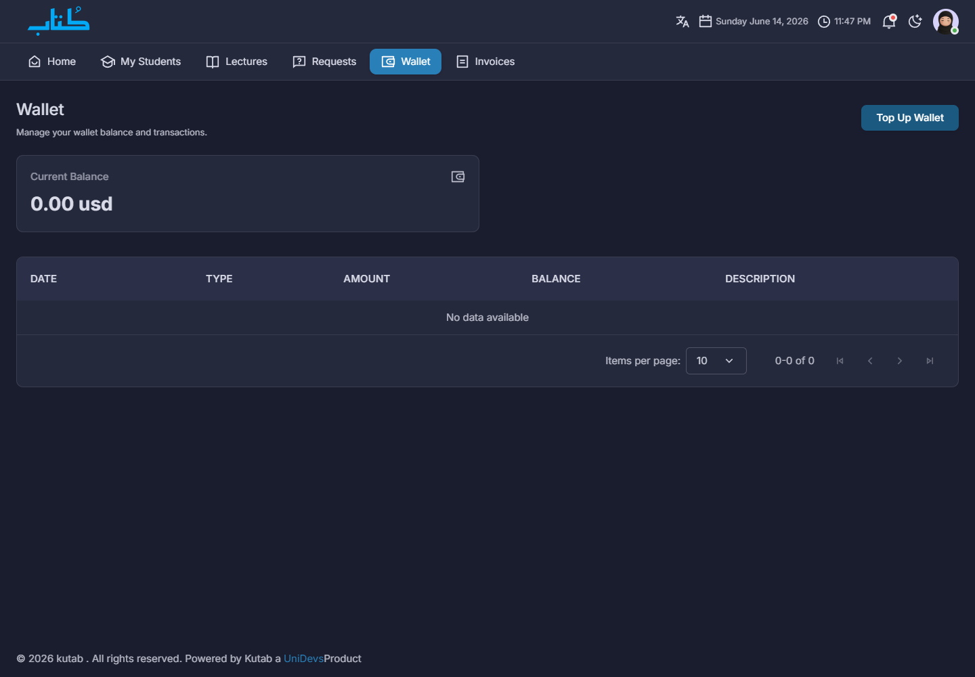Open the My Students tab
975x677 pixels.
coord(141,62)
